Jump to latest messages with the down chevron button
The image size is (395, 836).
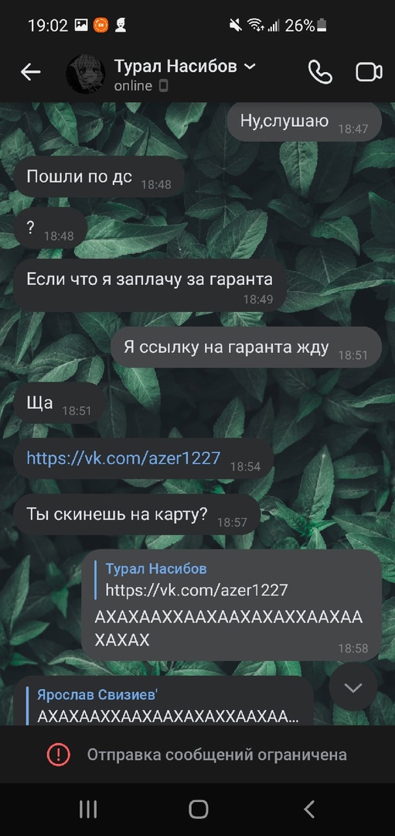[353, 688]
